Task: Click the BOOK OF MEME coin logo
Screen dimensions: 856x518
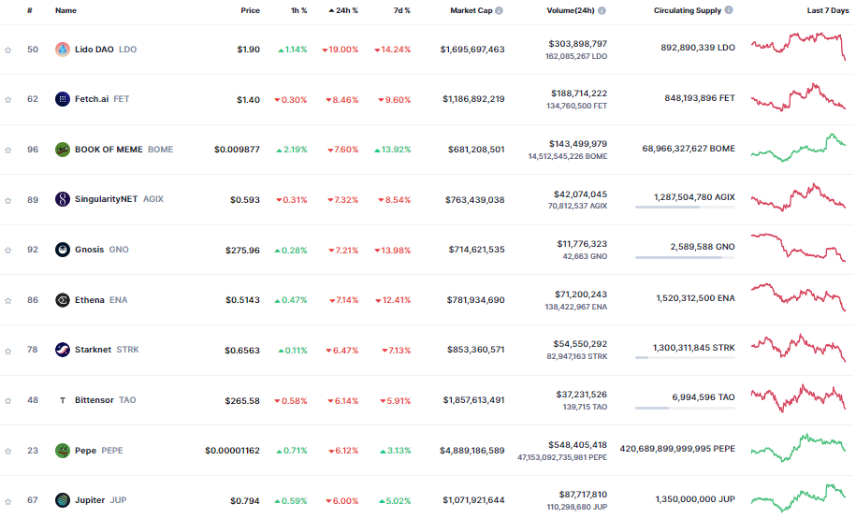Action: point(63,150)
